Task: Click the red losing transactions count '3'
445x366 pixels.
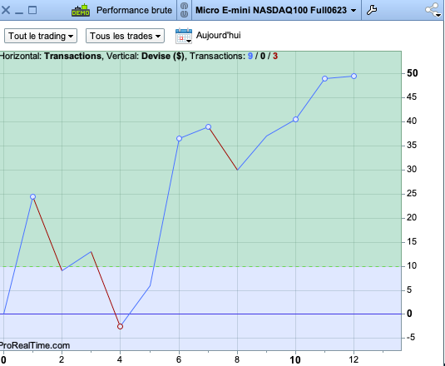Action: pyautogui.click(x=275, y=56)
